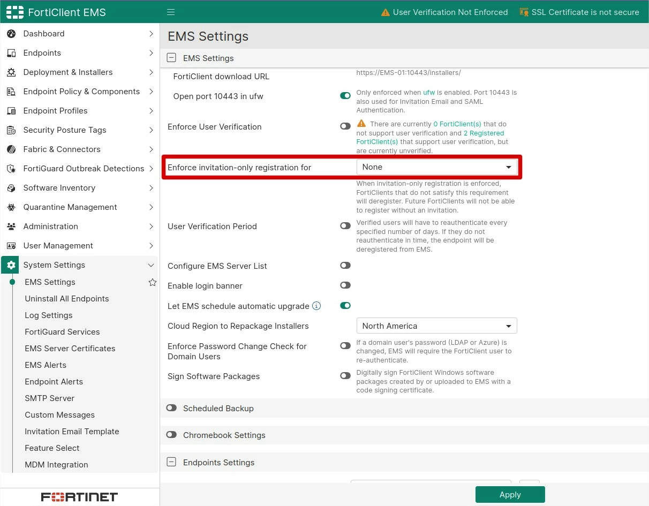The height and width of the screenshot is (506, 649).
Task: Click the User Verification warning triangle icon
Action: click(385, 12)
